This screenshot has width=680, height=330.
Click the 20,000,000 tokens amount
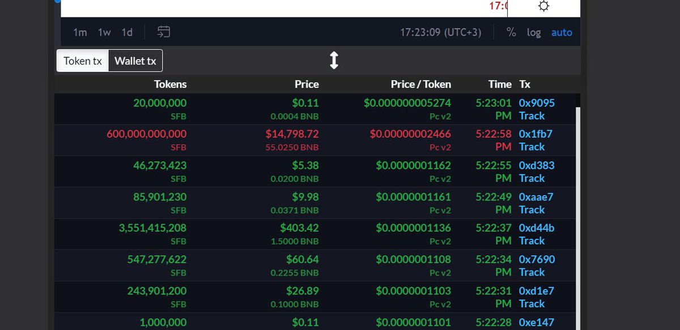(160, 103)
